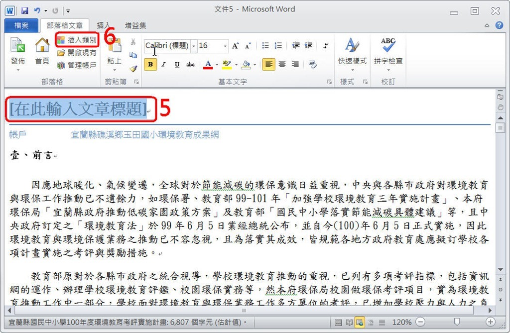Select the Format Painter brush icon
This screenshot has height=333, width=510.
tap(133, 69)
